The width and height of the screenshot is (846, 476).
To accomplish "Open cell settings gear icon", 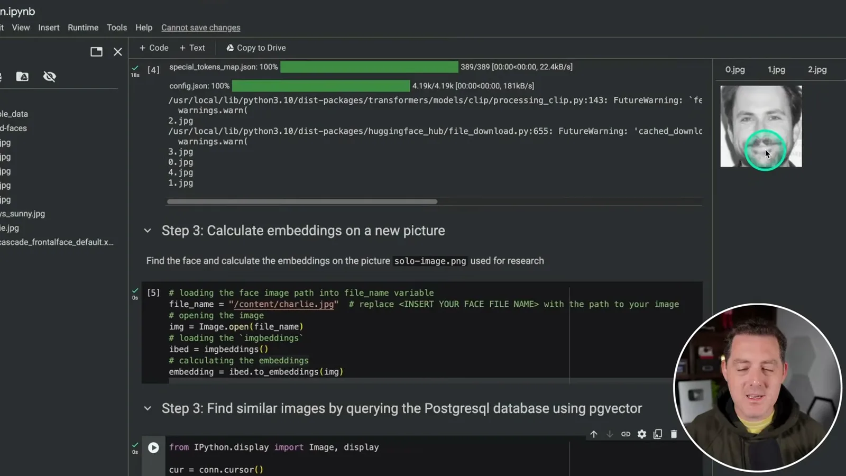I will (642, 434).
